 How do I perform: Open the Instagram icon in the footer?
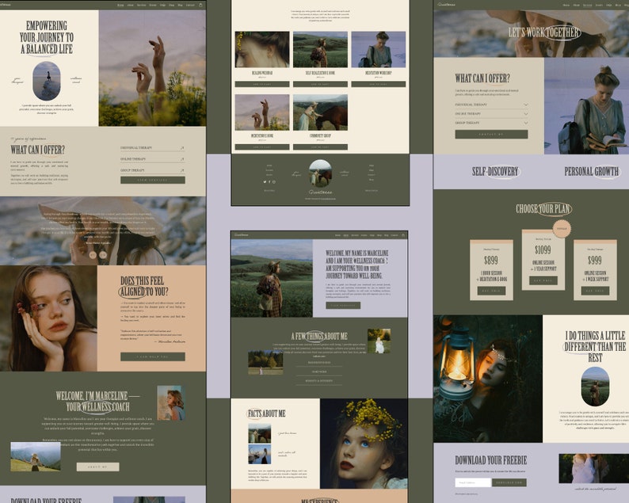274,181
